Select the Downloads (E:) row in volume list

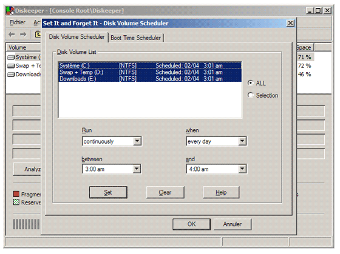click(150, 79)
